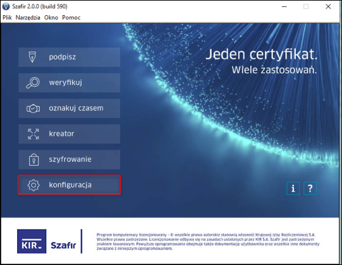Image resolution: width=342 pixels, height=265 pixels.
Task: Click the pen nib icon beside podpisz
Action: [x=32, y=57]
